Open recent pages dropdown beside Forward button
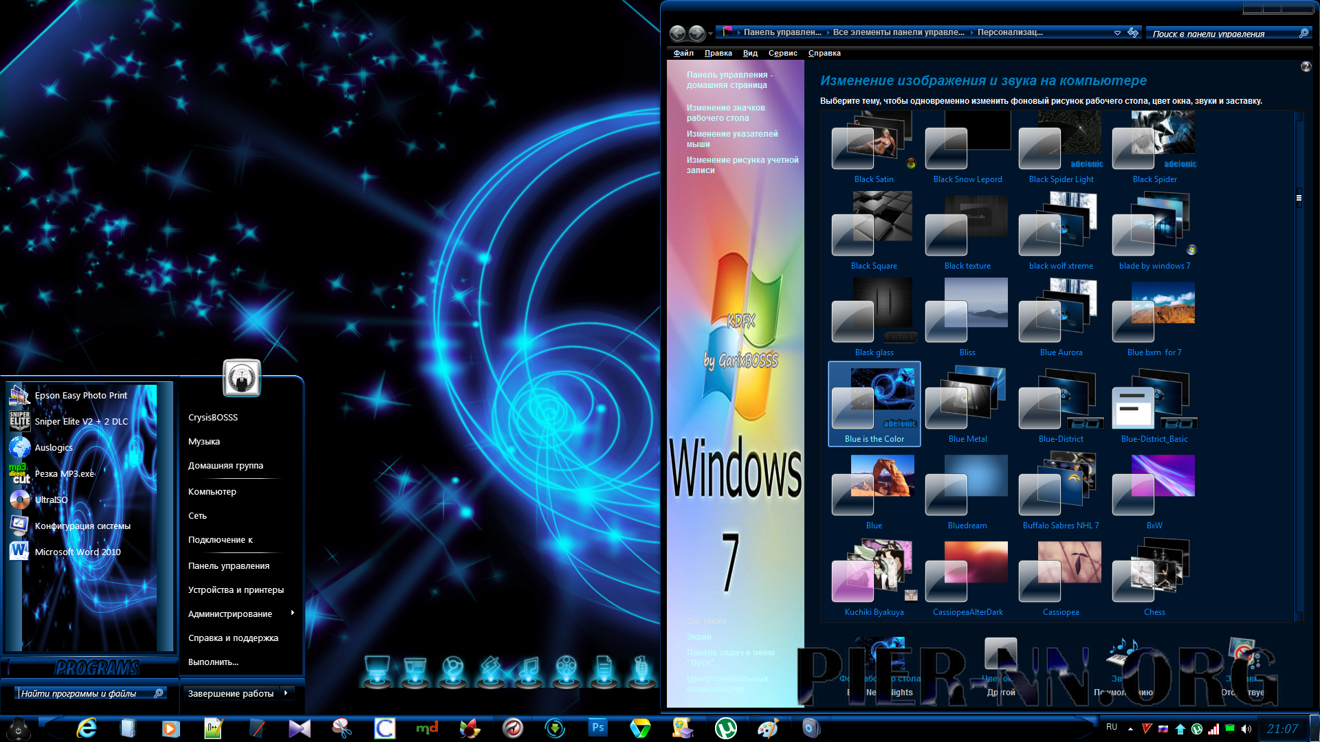 point(710,33)
